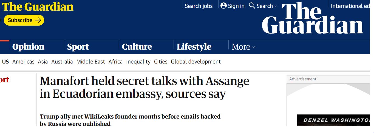This screenshot has height=133, width=374.
Task: Open the Search jobs link
Action: coord(199,6)
